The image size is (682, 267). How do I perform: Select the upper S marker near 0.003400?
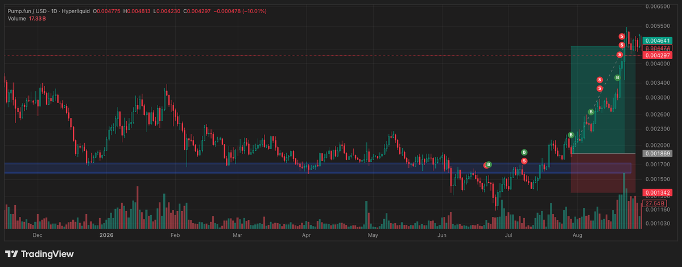(600, 80)
